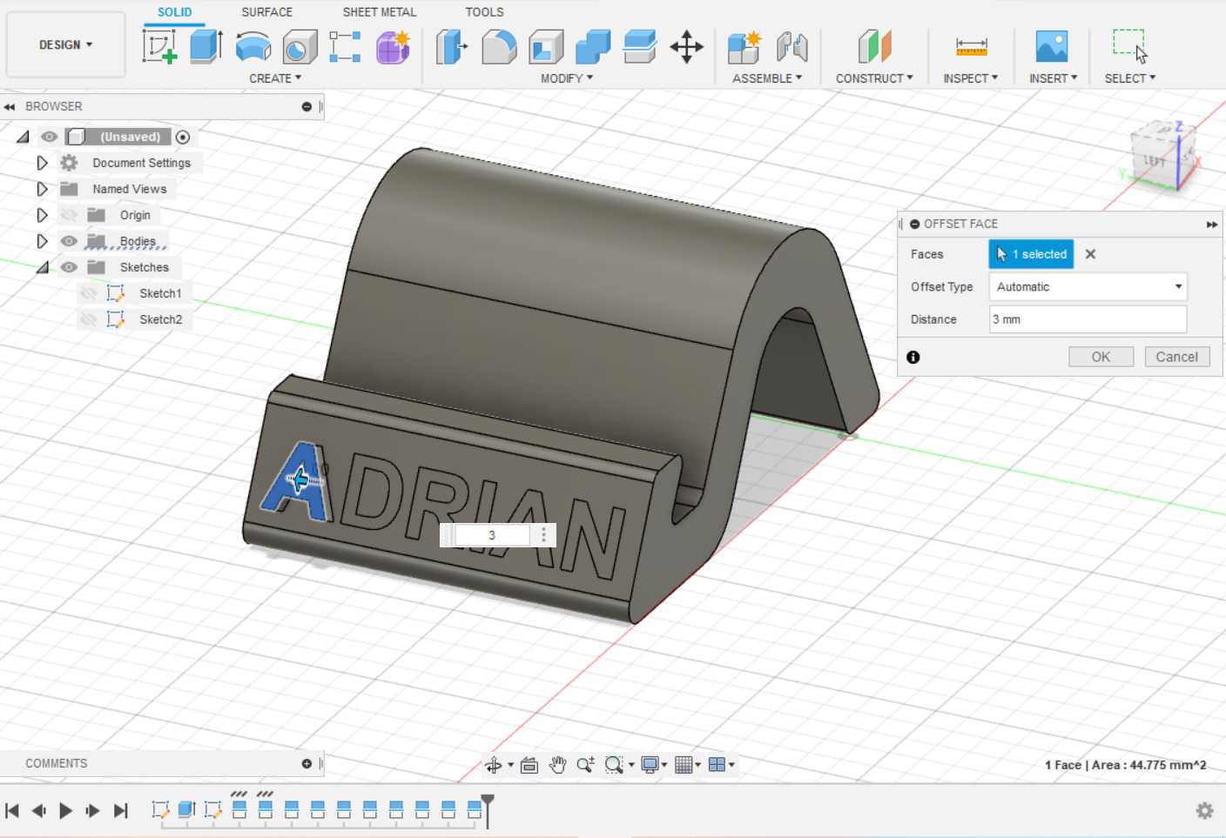Select the New Component tool
1226x838 pixels.
coord(744,47)
